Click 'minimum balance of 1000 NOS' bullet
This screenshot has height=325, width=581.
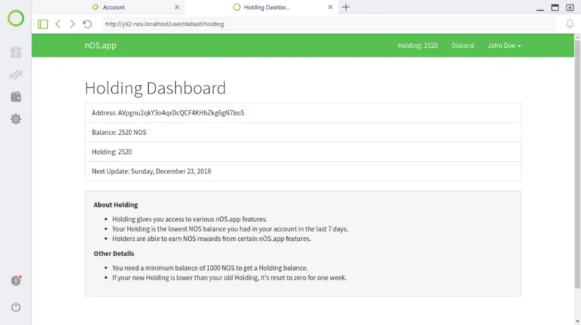210,268
